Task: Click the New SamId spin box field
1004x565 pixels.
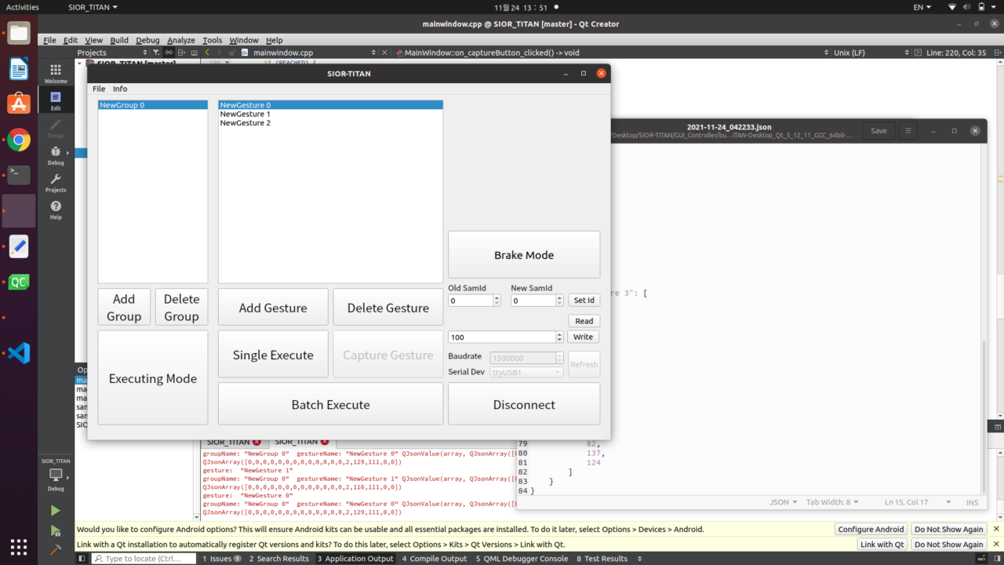Action: pos(533,301)
